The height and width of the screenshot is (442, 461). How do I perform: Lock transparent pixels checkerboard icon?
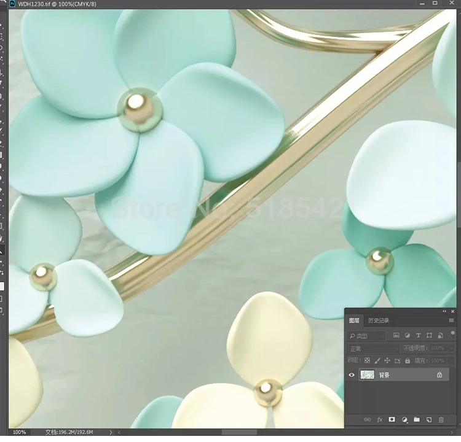click(x=367, y=360)
